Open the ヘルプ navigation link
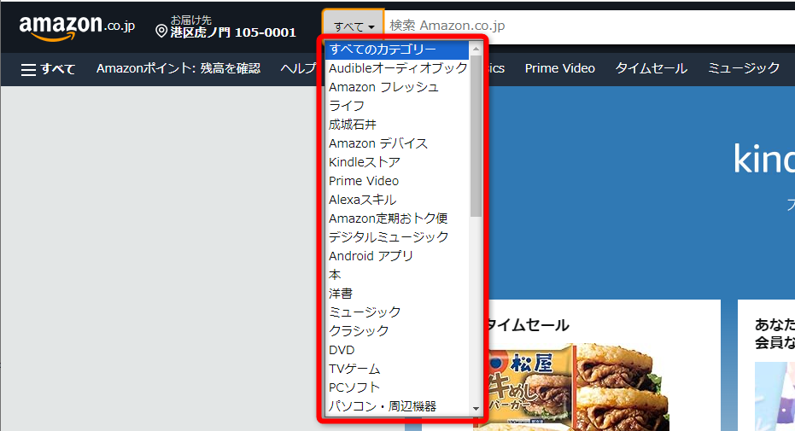The height and width of the screenshot is (431, 795). point(299,68)
